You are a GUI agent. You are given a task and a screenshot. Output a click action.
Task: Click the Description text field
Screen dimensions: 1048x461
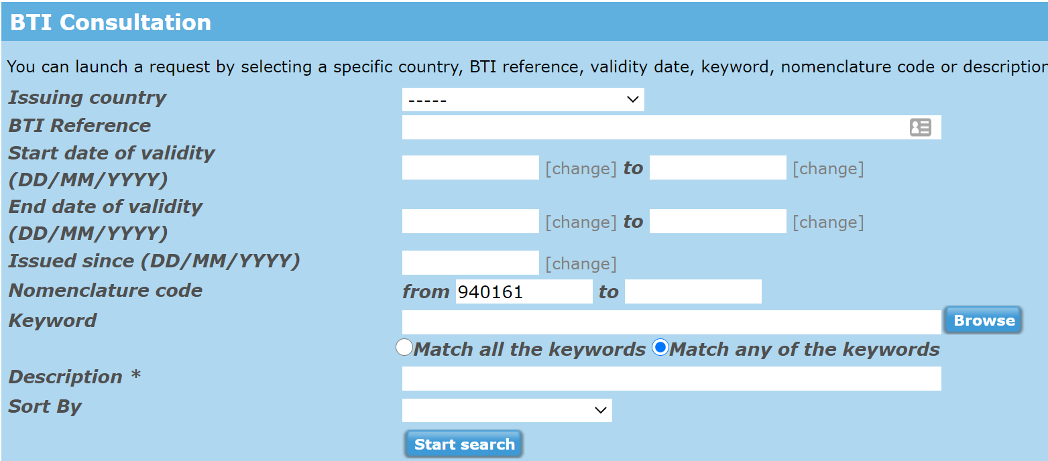pos(671,379)
